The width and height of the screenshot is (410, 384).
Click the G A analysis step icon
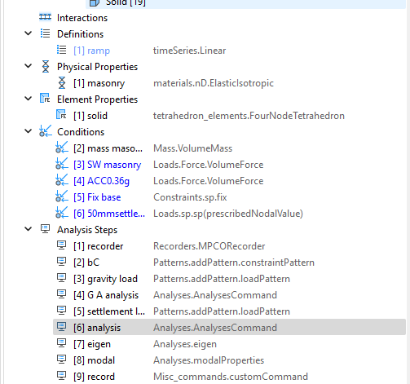click(x=61, y=294)
